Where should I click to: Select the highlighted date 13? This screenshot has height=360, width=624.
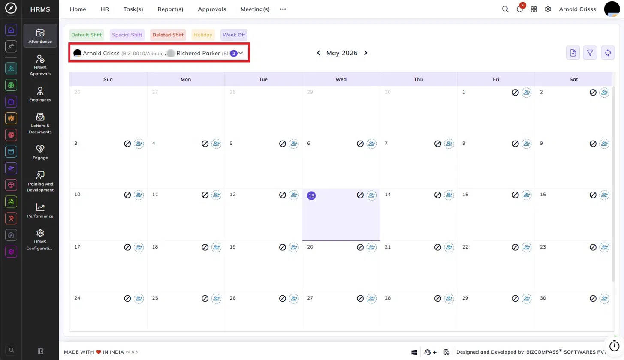pos(311,195)
